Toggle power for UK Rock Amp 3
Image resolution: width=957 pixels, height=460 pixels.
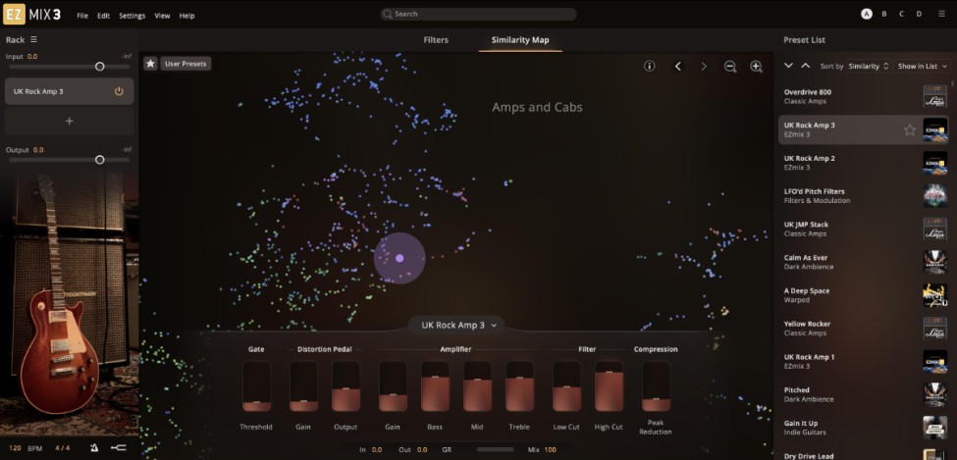click(119, 91)
